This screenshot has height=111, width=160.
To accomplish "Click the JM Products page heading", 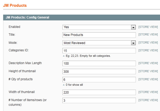I will 15,5.
